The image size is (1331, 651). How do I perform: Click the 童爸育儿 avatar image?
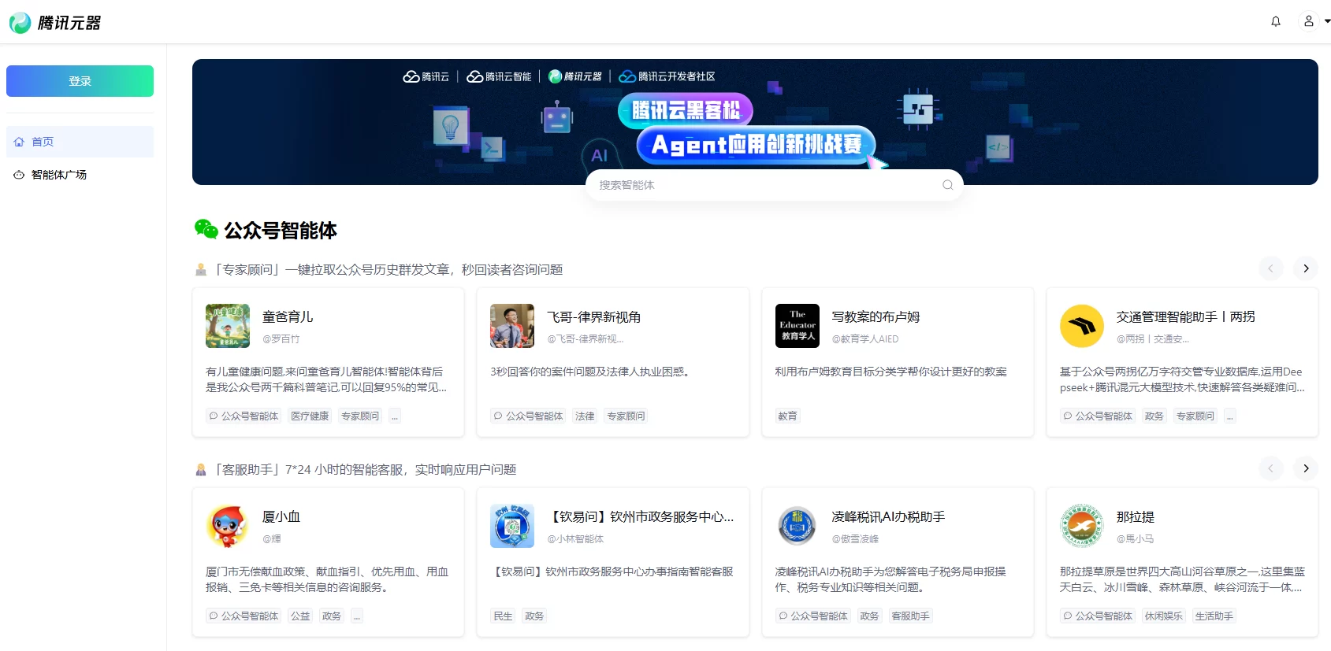pyautogui.click(x=228, y=326)
